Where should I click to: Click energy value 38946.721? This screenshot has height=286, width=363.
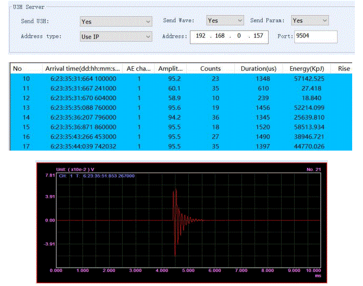click(309, 136)
